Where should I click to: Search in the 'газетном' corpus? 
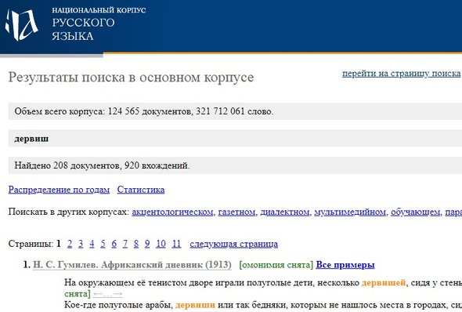236,212
